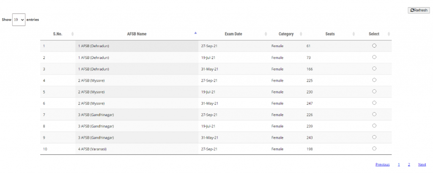Sort by Exam Date column arrows

click(x=266, y=34)
